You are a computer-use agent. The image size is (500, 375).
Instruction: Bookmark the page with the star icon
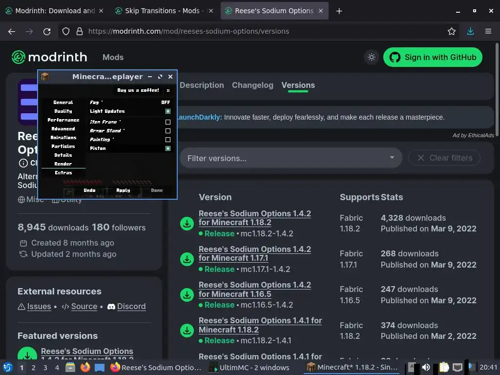(x=451, y=31)
